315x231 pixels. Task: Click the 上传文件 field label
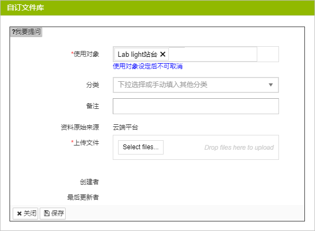pyautogui.click(x=86, y=143)
